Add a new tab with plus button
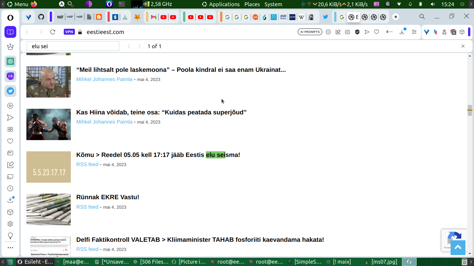Screen dimensions: 474x266 click(396, 17)
